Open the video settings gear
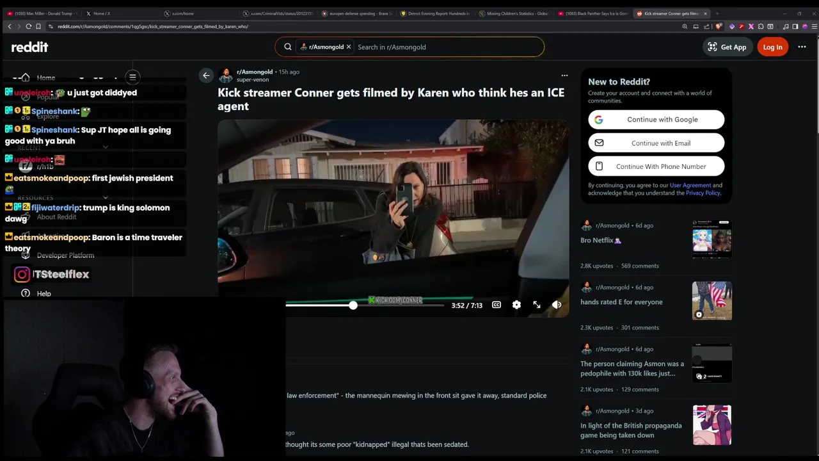 tap(516, 305)
